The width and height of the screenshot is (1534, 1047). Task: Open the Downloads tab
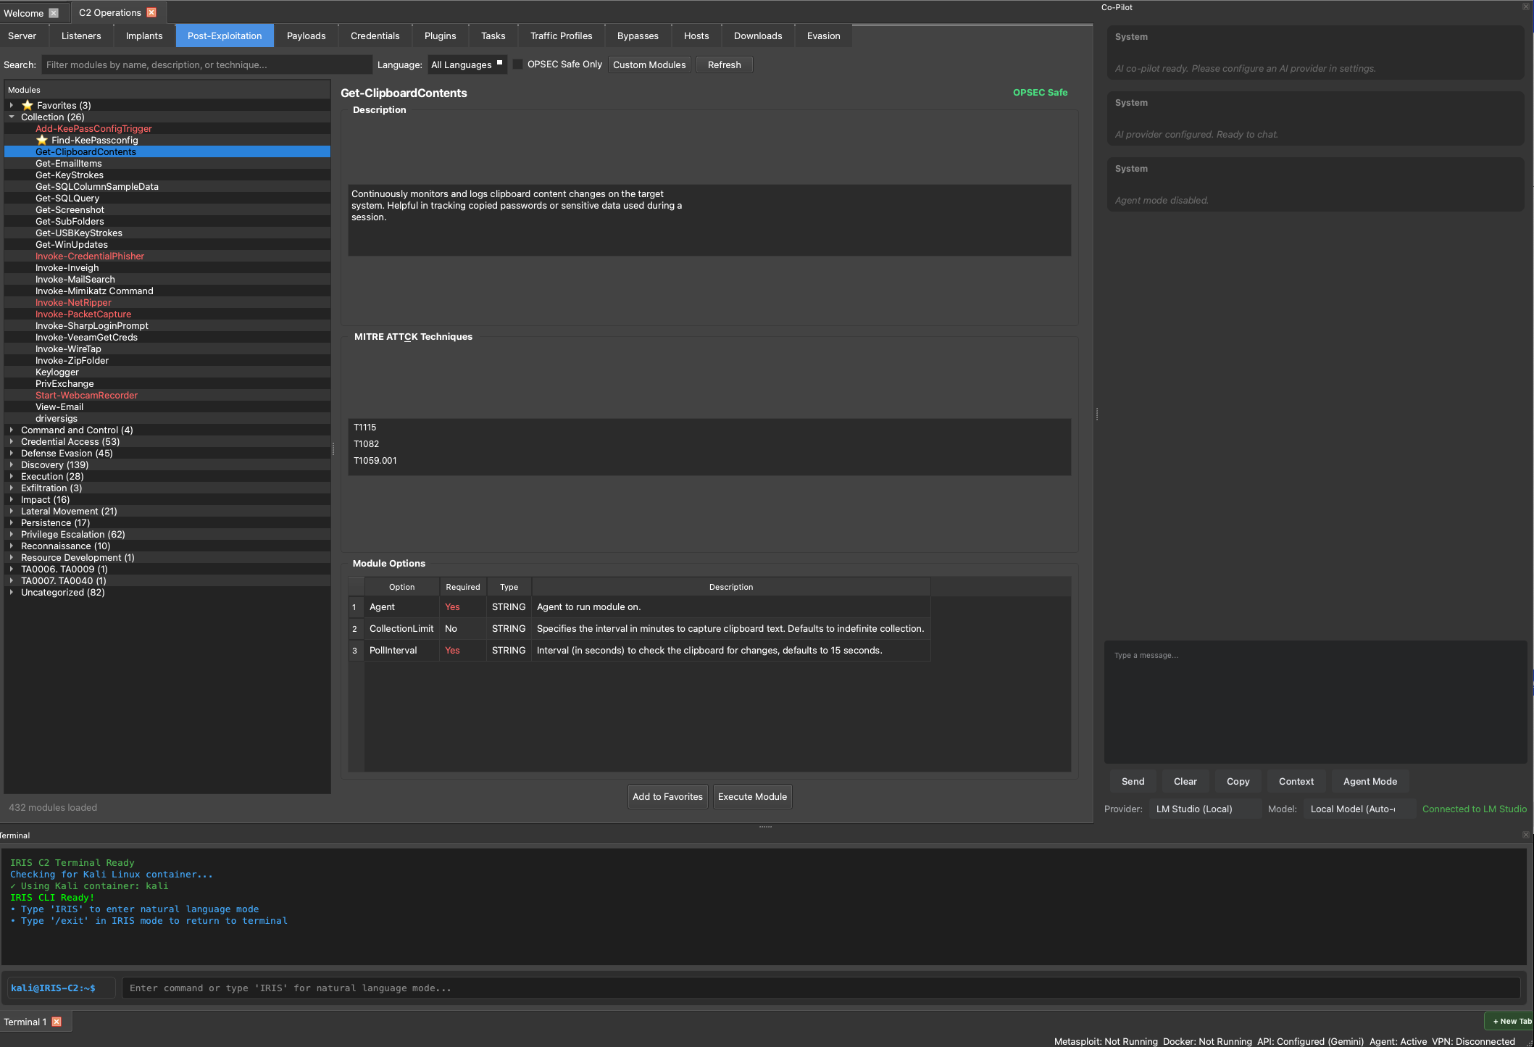click(x=758, y=36)
